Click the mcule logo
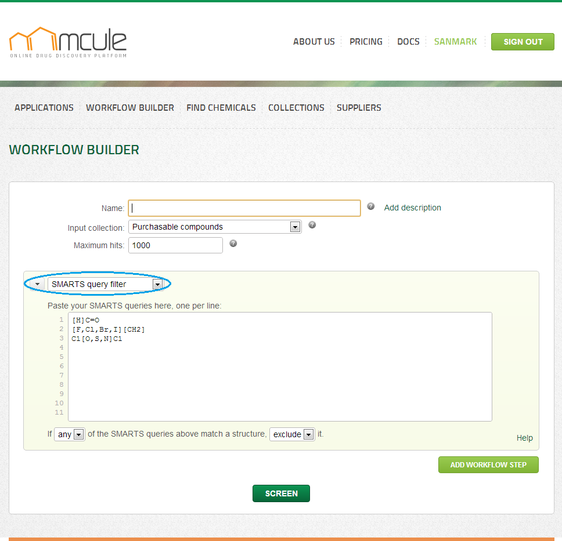Screen dimensions: 562x541 [68, 42]
